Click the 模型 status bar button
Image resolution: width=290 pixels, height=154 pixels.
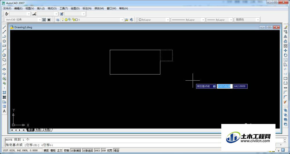117,151
